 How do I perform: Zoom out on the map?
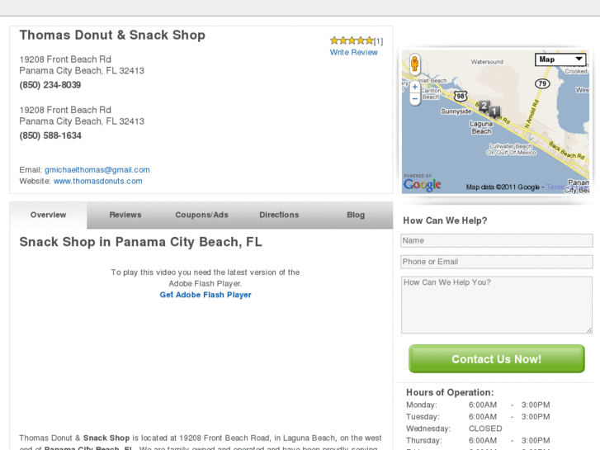click(414, 99)
